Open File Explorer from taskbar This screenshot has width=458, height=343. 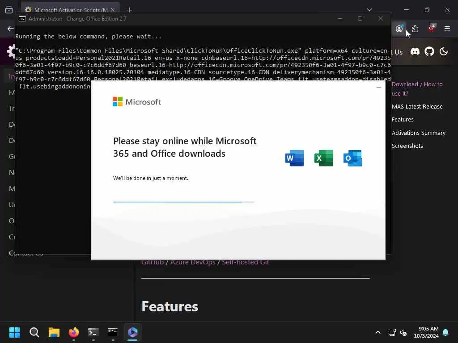54,332
